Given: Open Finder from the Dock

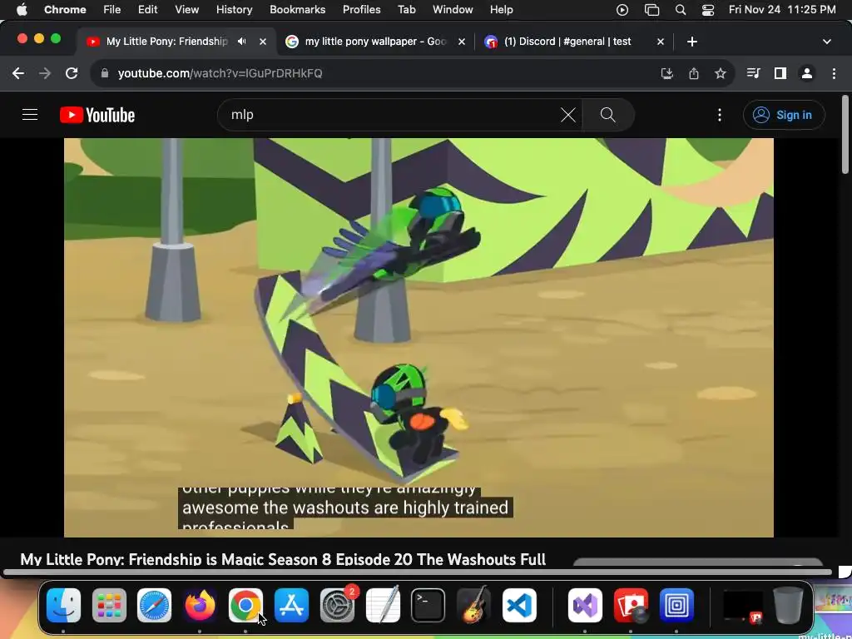Looking at the screenshot, I should pos(63,605).
